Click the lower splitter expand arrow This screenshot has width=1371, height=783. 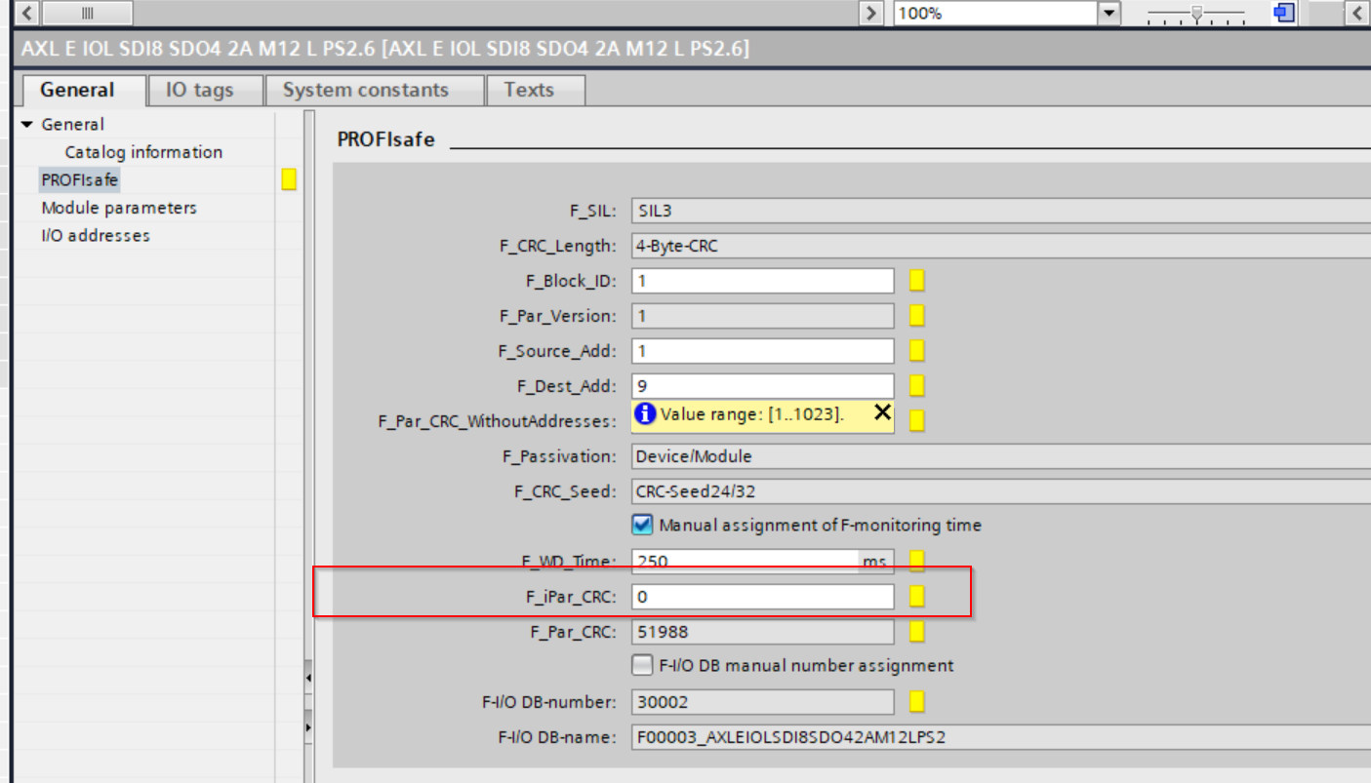coord(309,727)
